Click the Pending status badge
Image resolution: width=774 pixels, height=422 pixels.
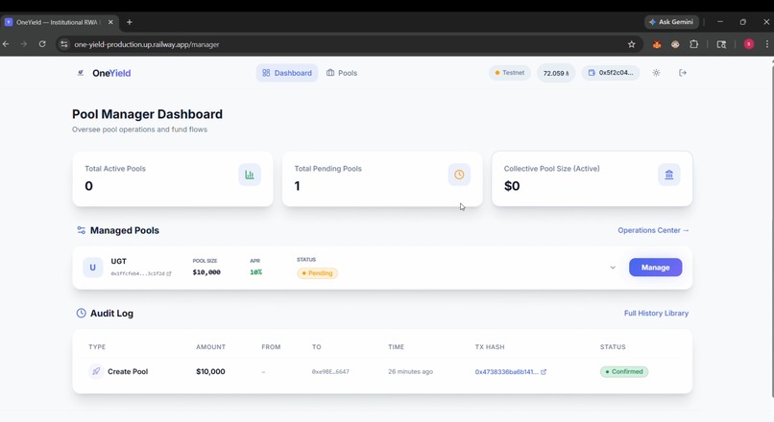point(318,273)
